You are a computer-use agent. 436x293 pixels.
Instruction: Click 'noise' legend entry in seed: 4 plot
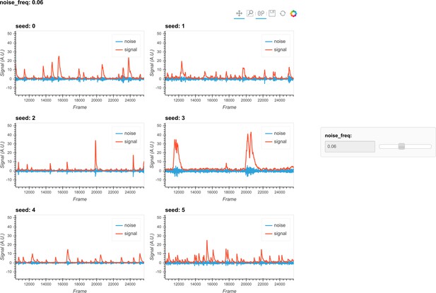click(126, 225)
